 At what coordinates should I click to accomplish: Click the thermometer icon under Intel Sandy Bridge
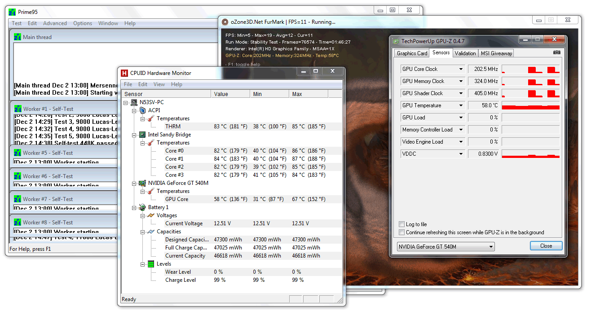pyautogui.click(x=151, y=142)
